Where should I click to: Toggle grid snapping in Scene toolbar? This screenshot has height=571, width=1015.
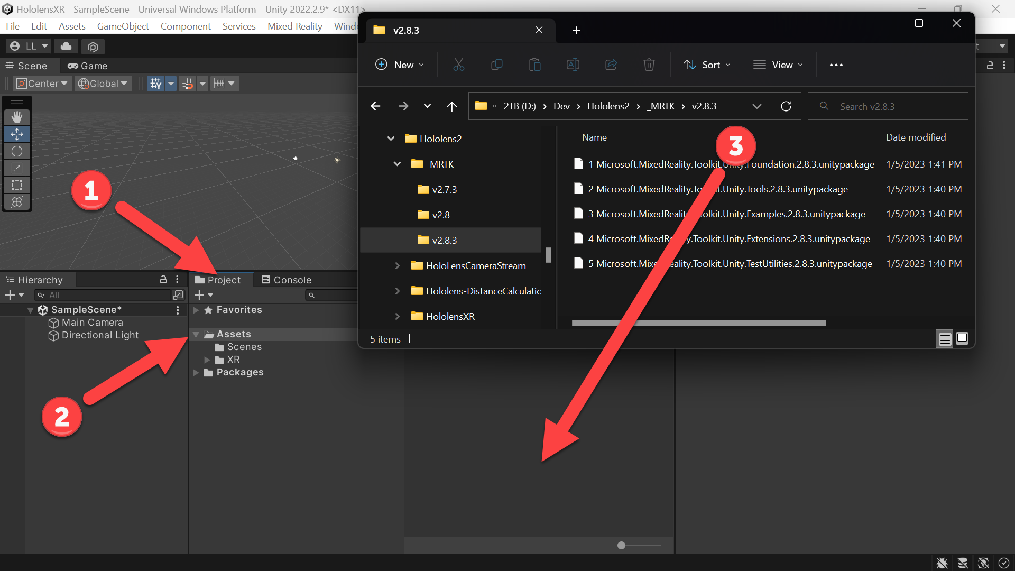[x=188, y=84]
